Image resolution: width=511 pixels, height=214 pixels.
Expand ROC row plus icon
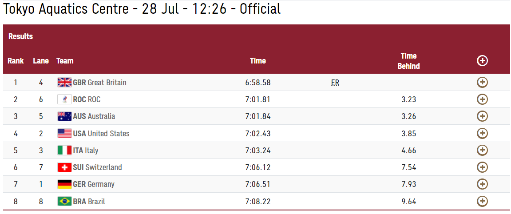click(482, 99)
